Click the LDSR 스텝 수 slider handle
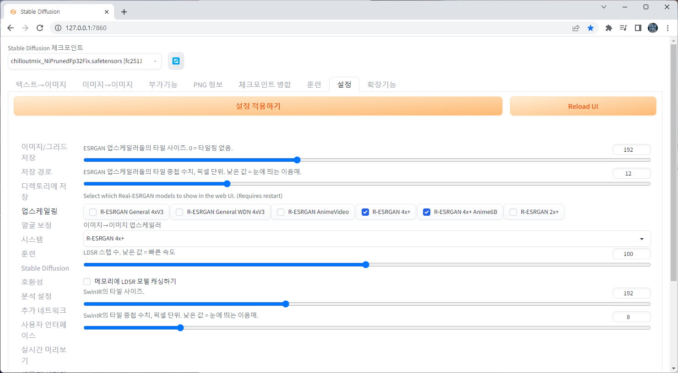Image resolution: width=678 pixels, height=373 pixels. pyautogui.click(x=366, y=265)
